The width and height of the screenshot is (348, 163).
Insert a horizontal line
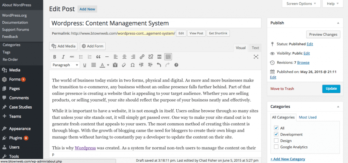107,57
